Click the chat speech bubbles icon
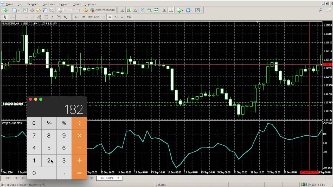 pos(329,10)
